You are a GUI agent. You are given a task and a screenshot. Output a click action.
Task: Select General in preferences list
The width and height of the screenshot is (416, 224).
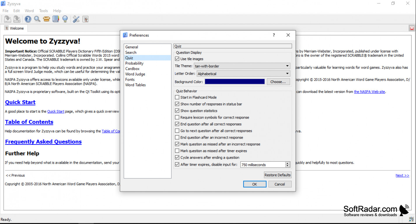coord(147,47)
